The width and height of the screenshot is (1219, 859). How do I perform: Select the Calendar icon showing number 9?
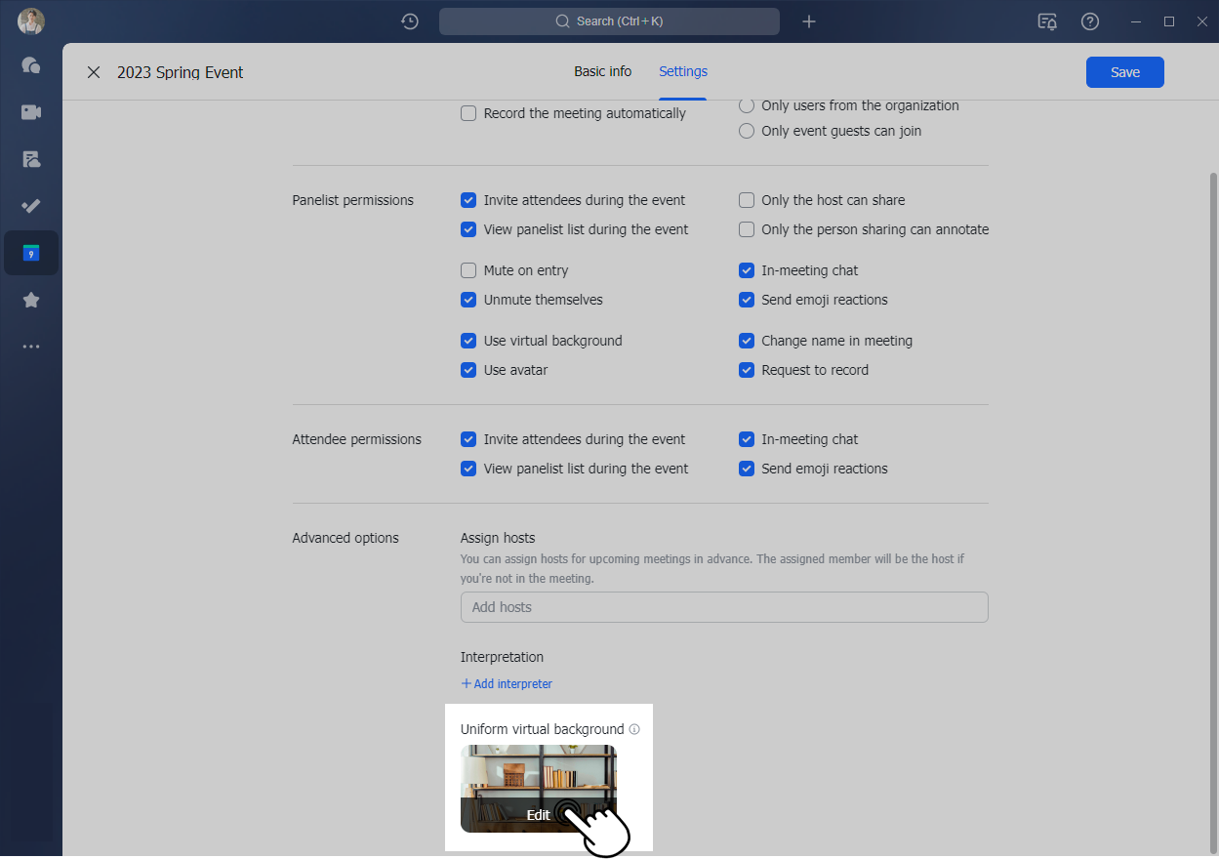[x=30, y=253]
